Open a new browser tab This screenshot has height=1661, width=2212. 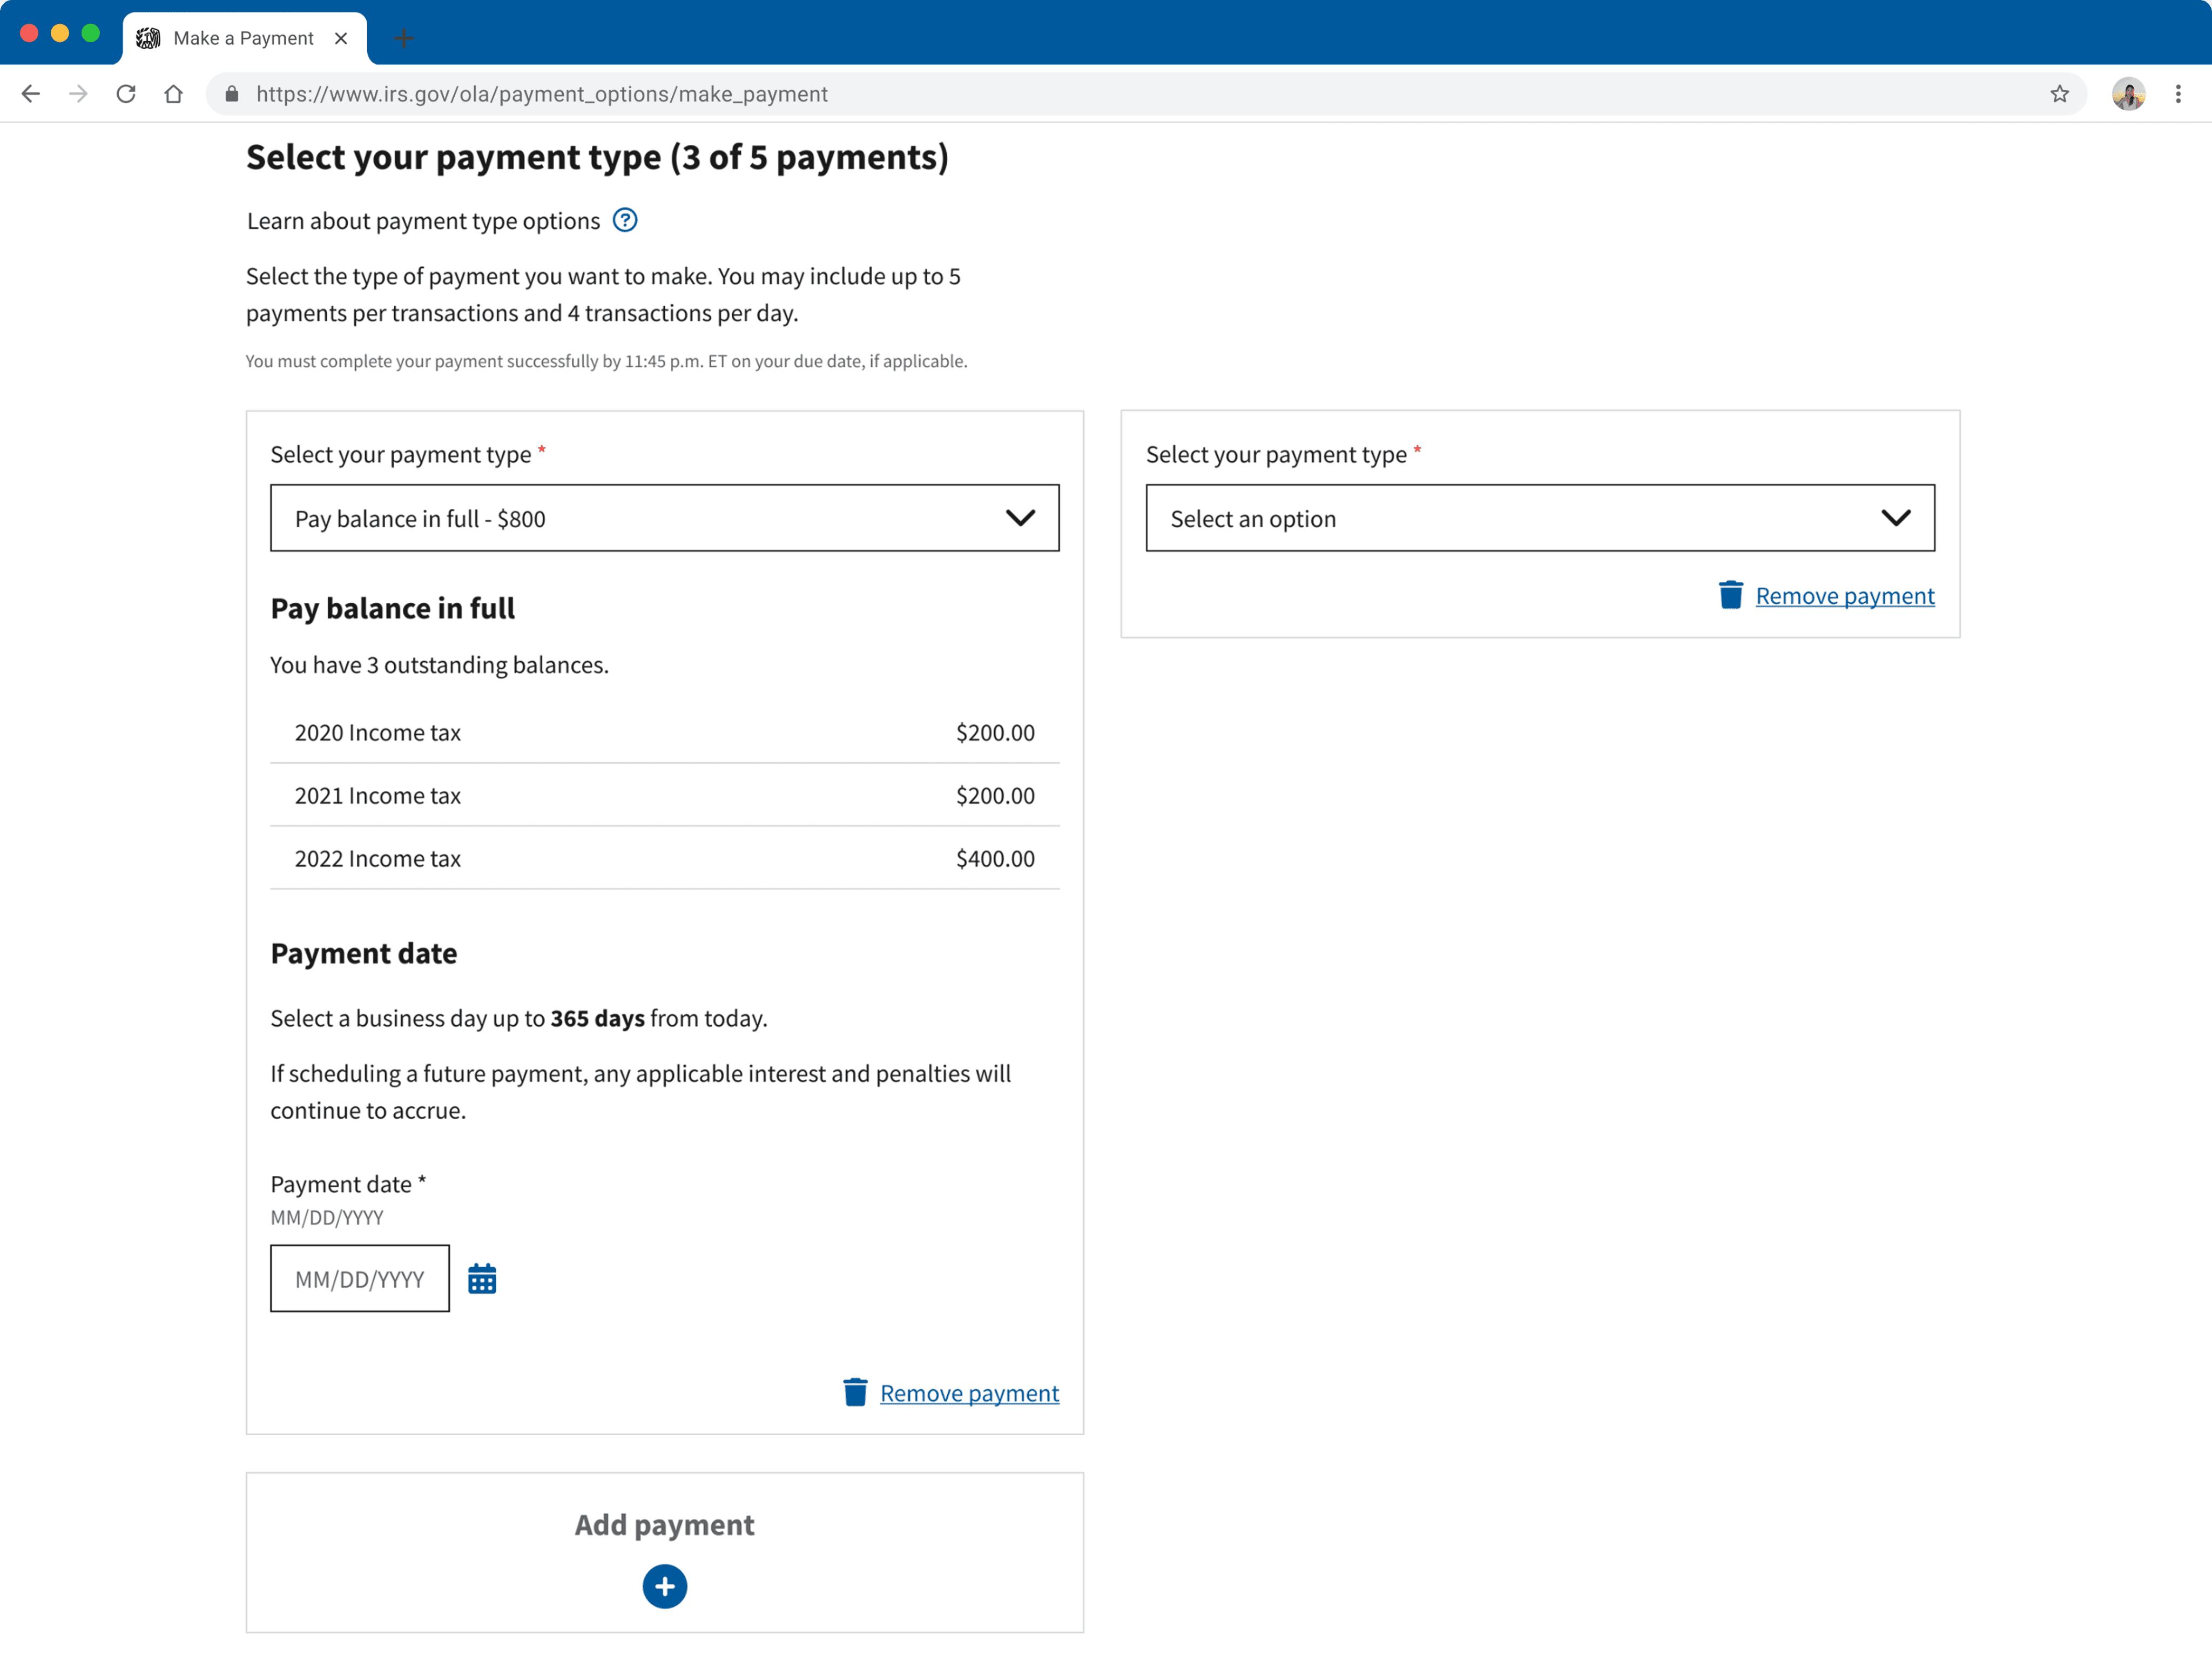404,39
